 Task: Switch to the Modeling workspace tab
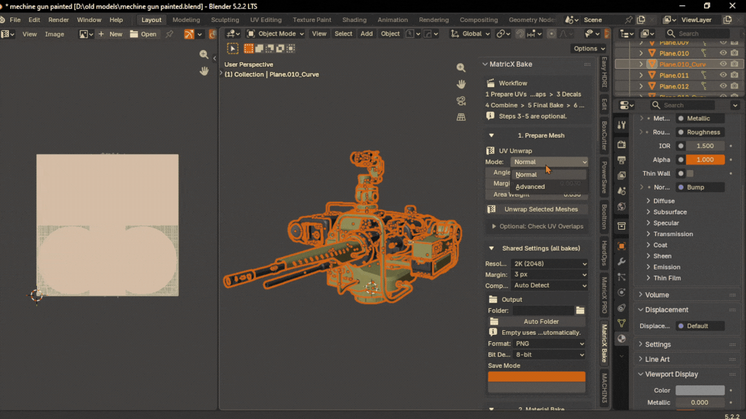[x=186, y=20]
